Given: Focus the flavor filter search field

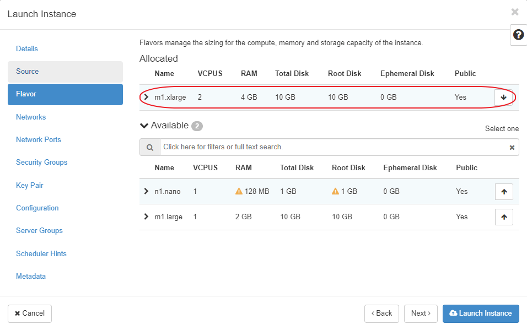Looking at the screenshot, I should [x=331, y=147].
